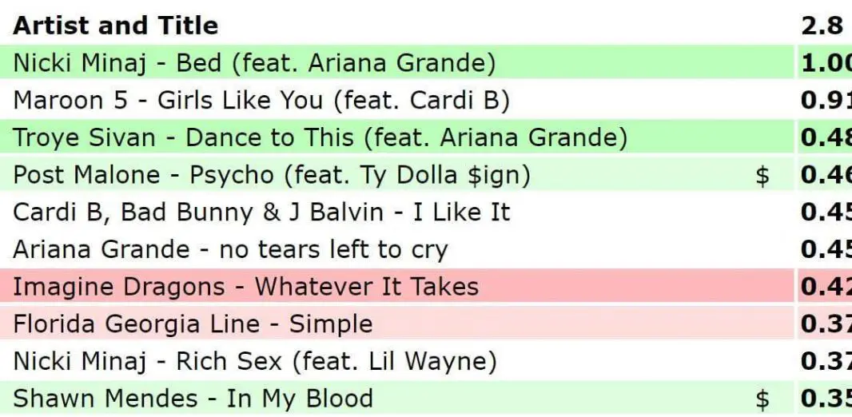Click score value in Whatever It Takes row
The image size is (852, 417).
click(825, 287)
